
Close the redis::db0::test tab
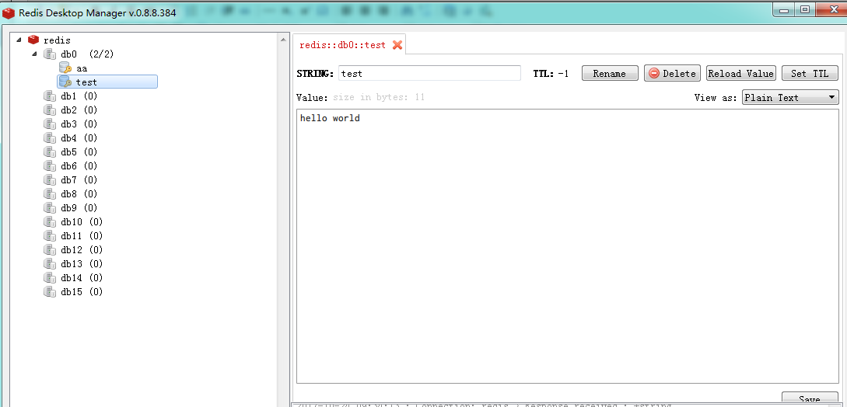[397, 45]
